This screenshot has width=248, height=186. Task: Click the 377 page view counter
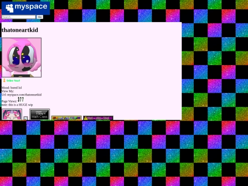pyautogui.click(x=21, y=100)
